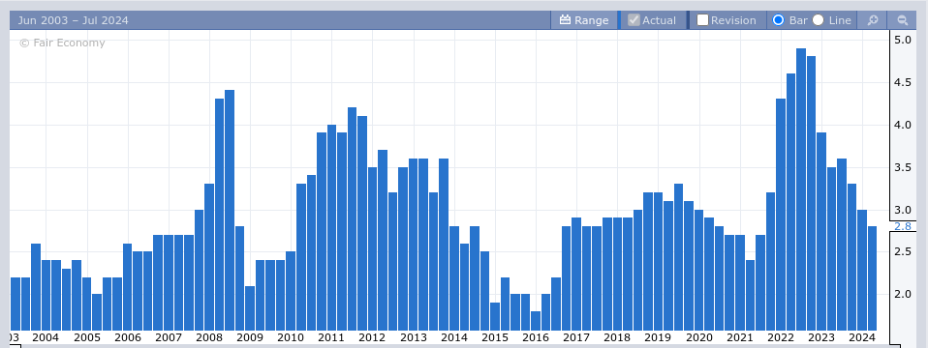Click the calendar icon beside Range
This screenshot has width=928, height=348.
pos(565,20)
